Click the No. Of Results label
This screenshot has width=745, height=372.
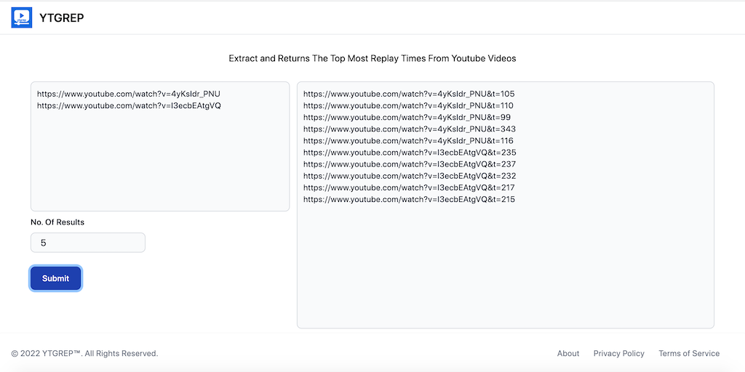click(57, 222)
